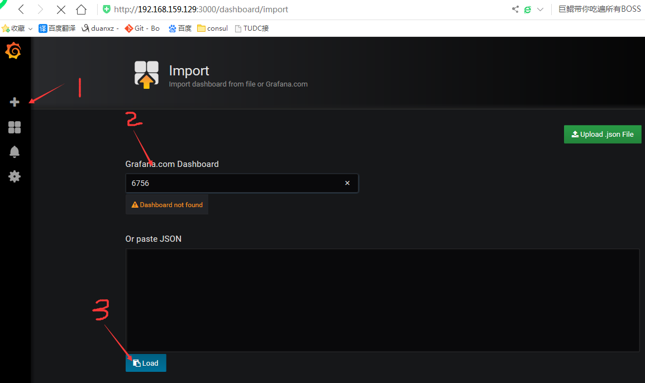
Task: Go back using browser back arrow
Action: pyautogui.click(x=21, y=9)
